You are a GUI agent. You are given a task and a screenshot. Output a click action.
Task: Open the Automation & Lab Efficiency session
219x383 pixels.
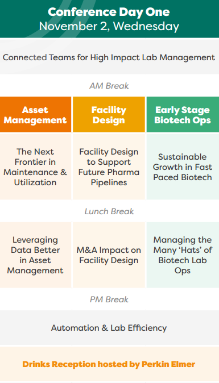(x=109, y=327)
